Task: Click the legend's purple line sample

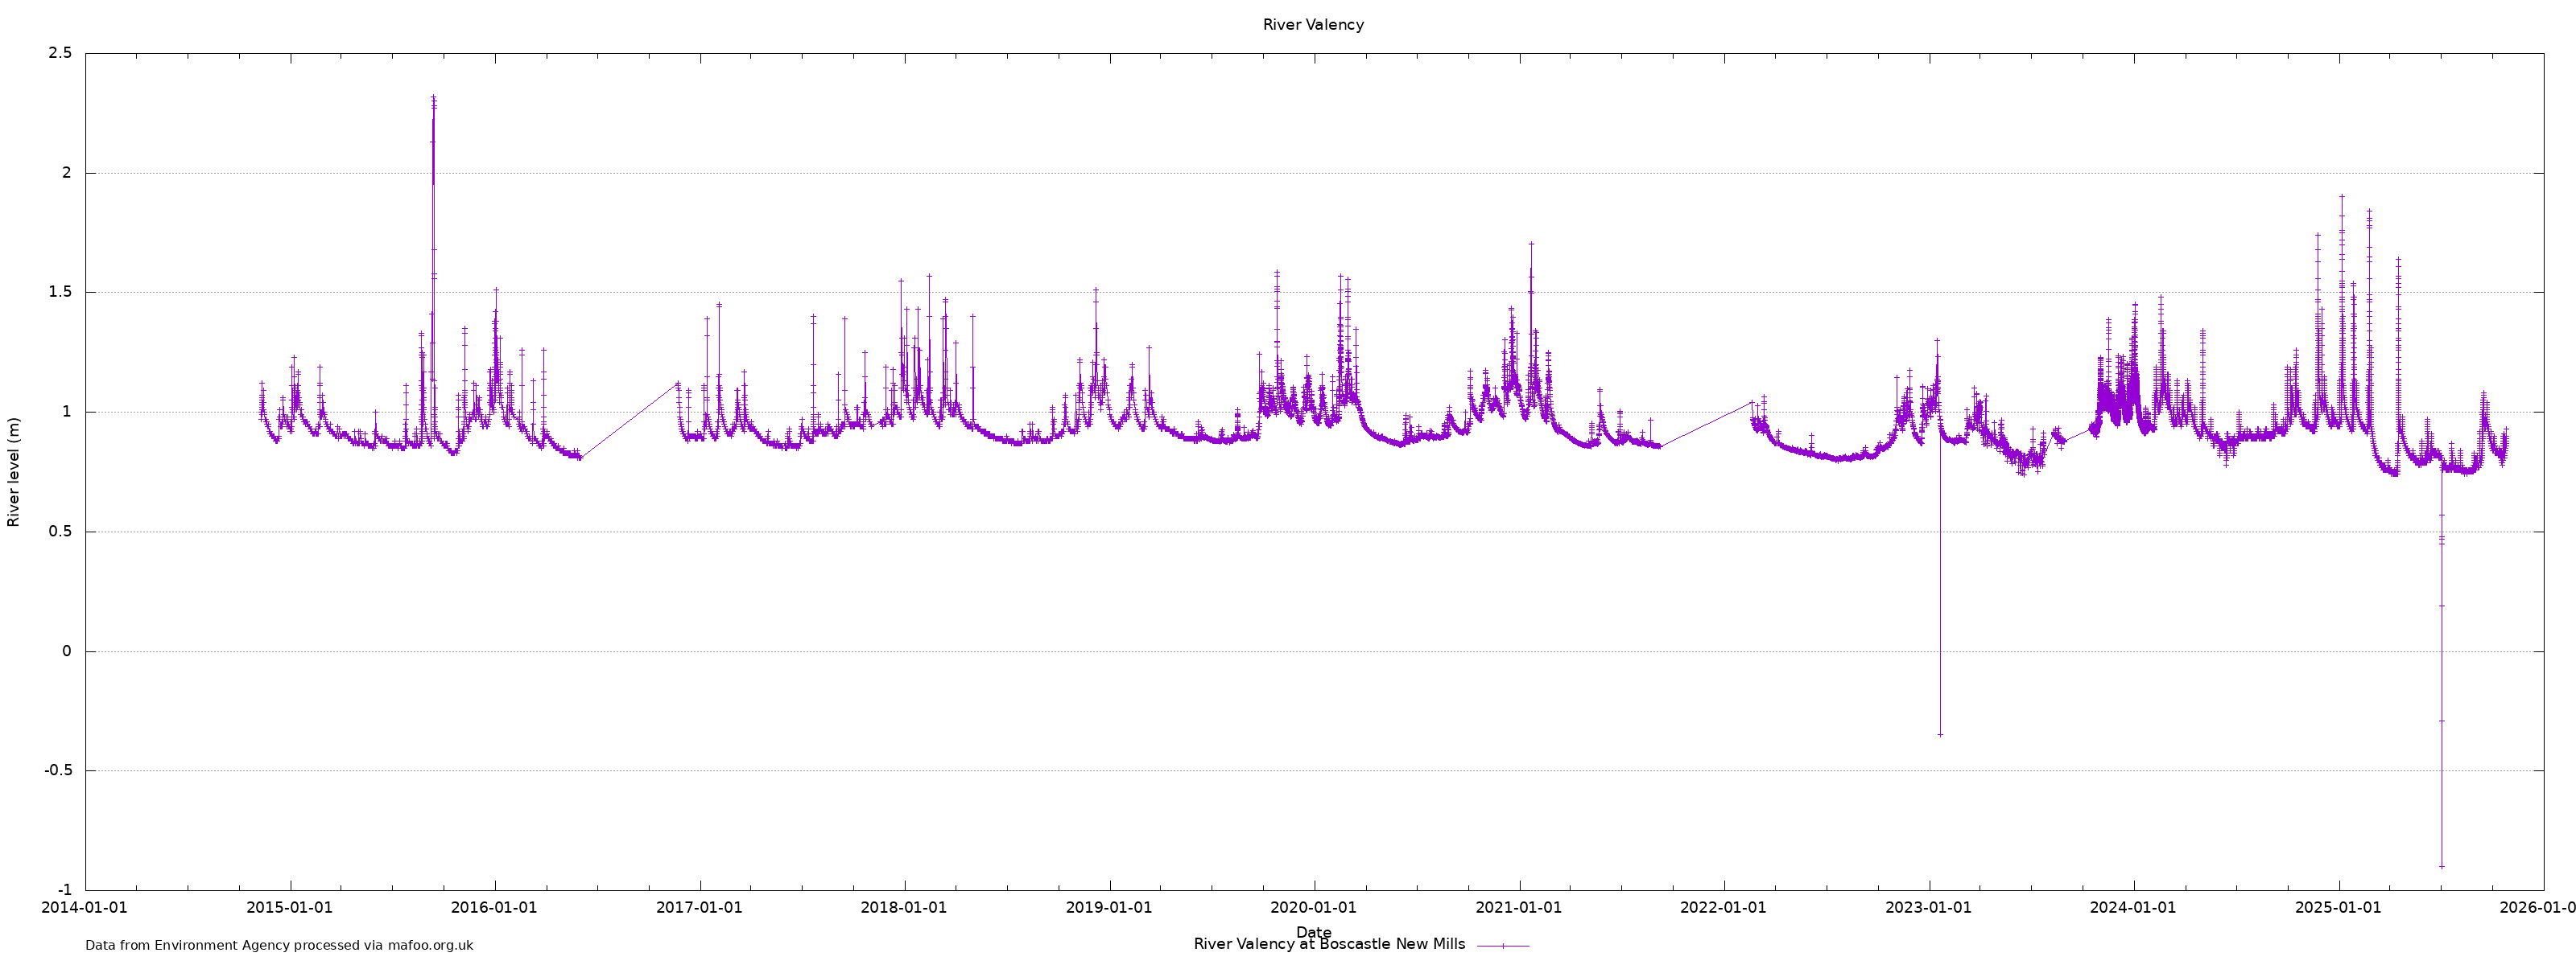Action: point(1502,945)
